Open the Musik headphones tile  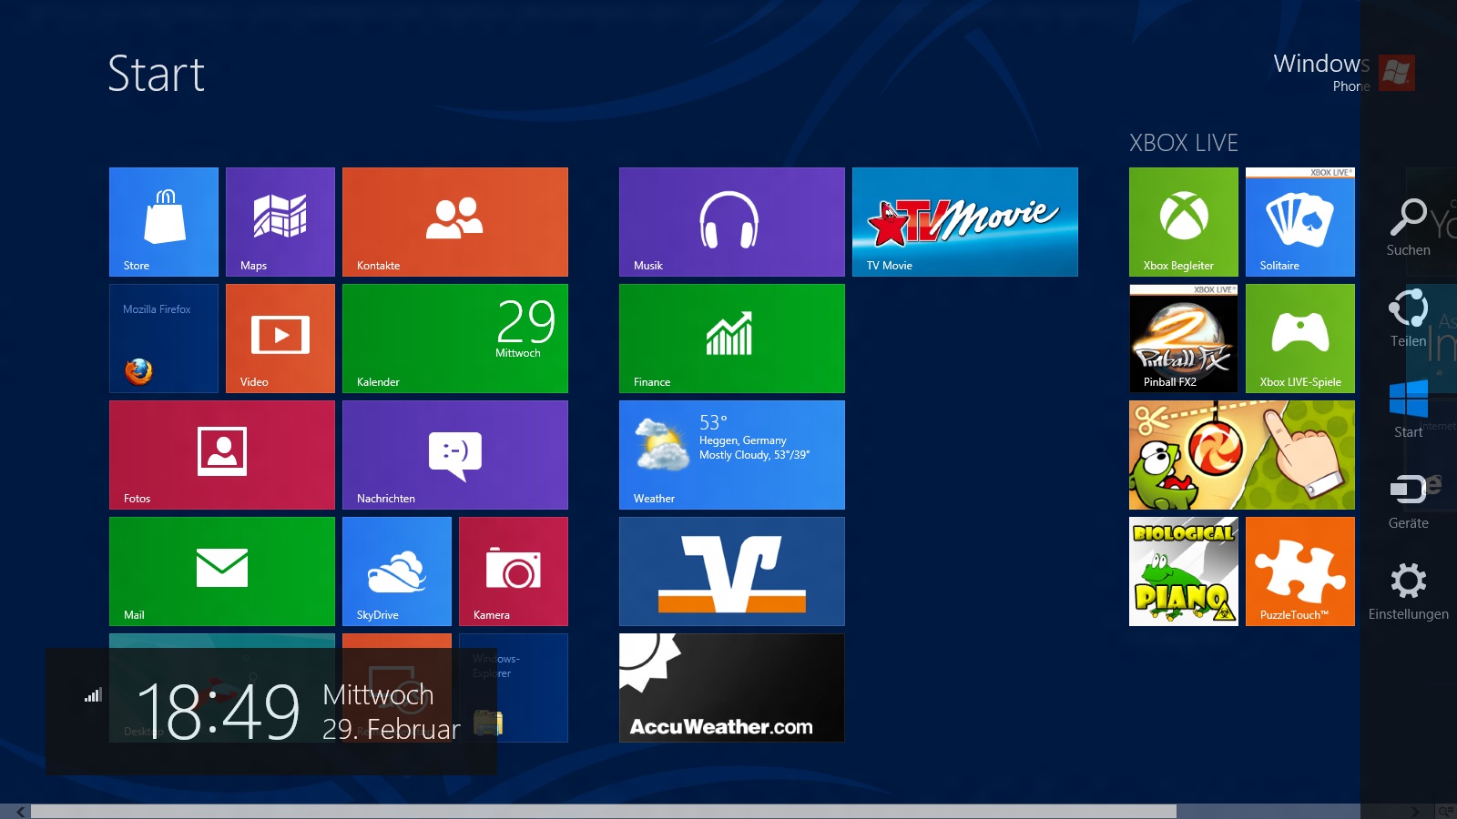[732, 222]
